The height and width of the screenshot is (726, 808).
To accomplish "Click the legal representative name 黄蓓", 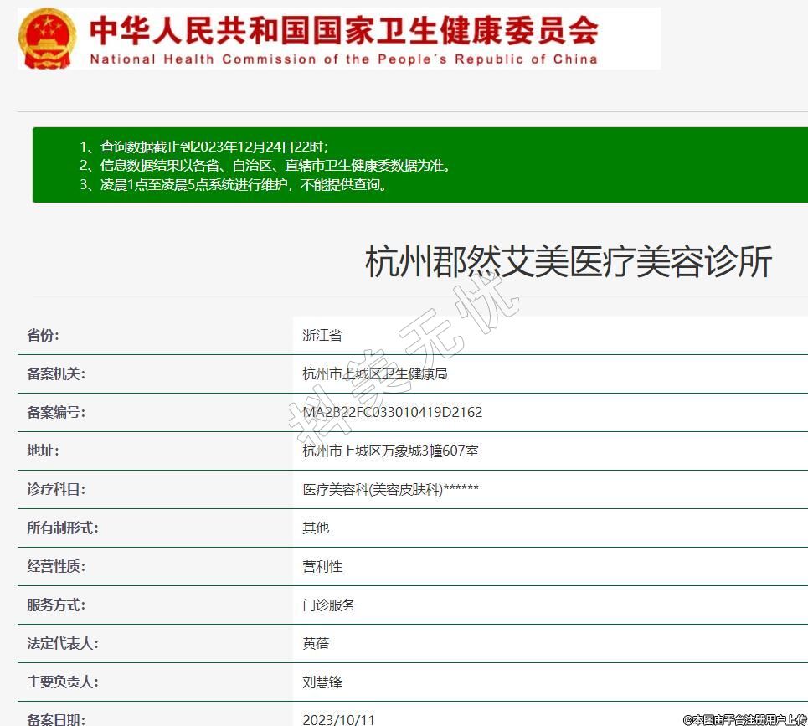I will pyautogui.click(x=316, y=643).
